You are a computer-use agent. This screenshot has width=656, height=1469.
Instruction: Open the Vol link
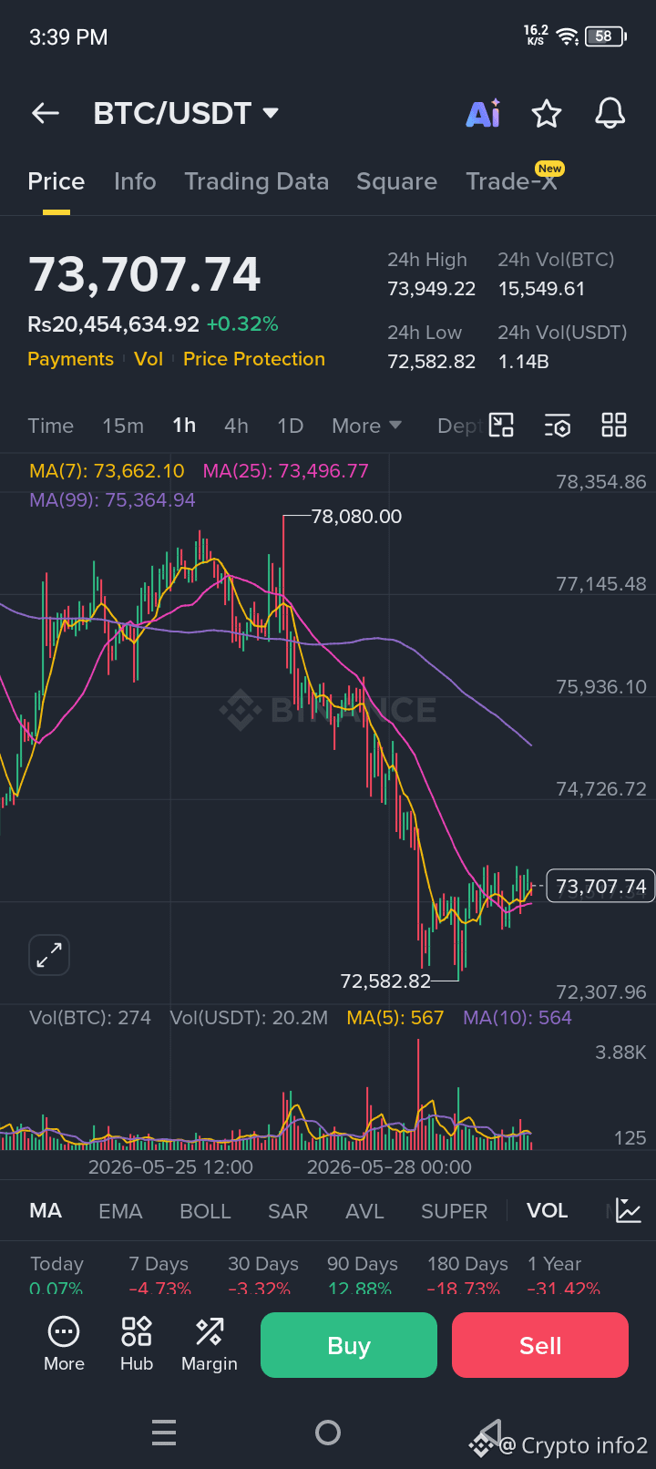pyautogui.click(x=149, y=359)
